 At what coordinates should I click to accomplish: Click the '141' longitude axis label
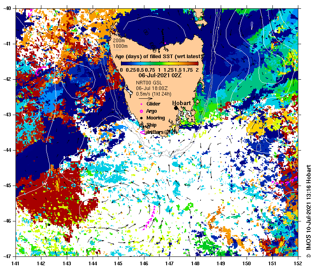(16, 263)
